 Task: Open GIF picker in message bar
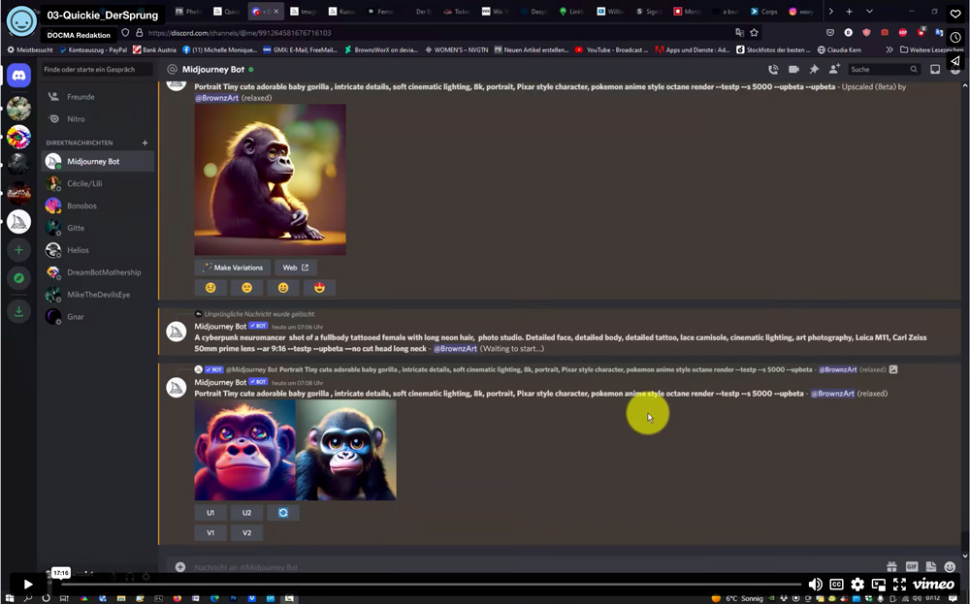[x=911, y=566]
